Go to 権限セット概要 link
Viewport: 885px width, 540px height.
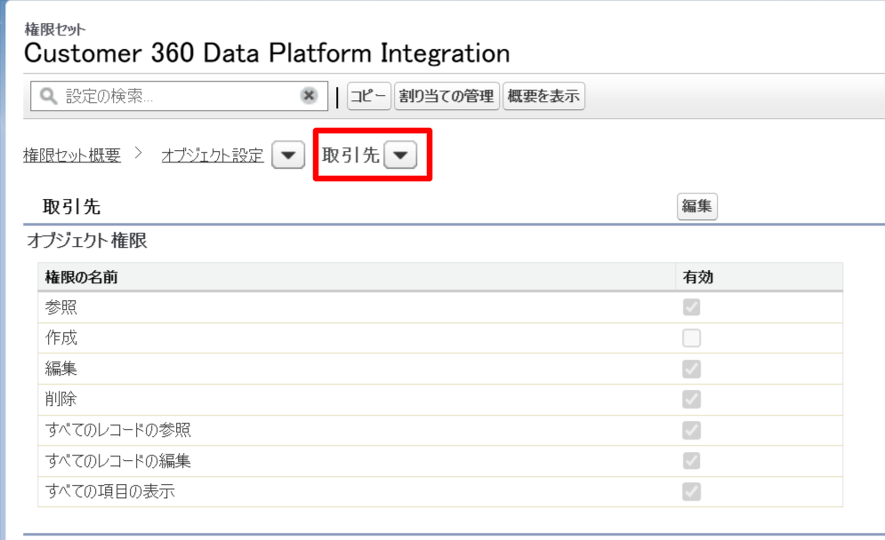[72, 155]
